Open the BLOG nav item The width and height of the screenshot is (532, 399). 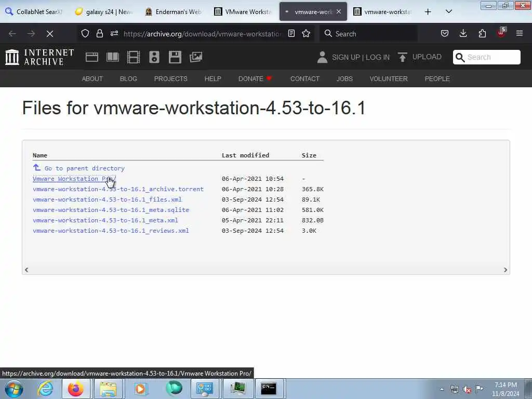tap(129, 79)
